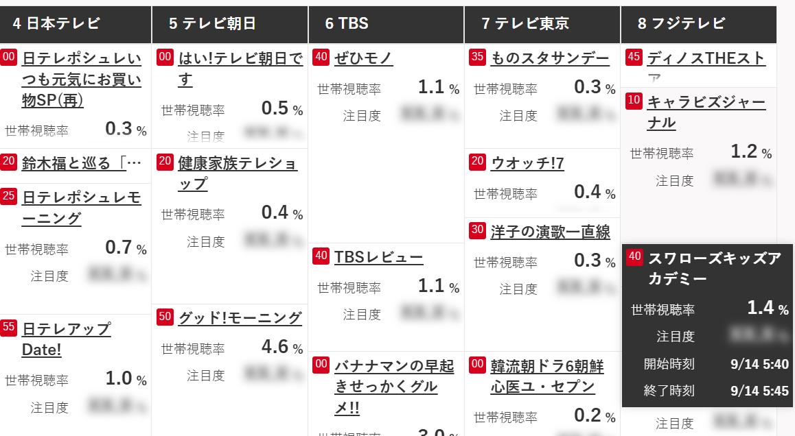Open 洋子の演歌一直線 program link
The width and height of the screenshot is (795, 436).
[x=550, y=232]
